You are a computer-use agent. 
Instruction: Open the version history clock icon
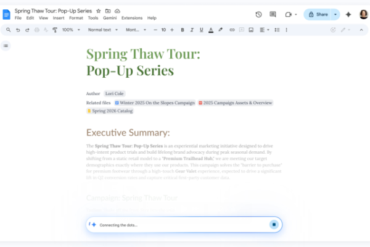pyautogui.click(x=258, y=14)
